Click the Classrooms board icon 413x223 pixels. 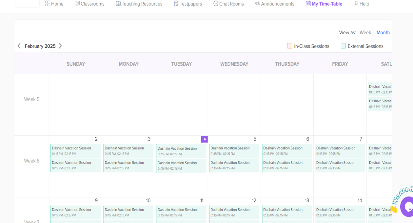click(x=77, y=4)
